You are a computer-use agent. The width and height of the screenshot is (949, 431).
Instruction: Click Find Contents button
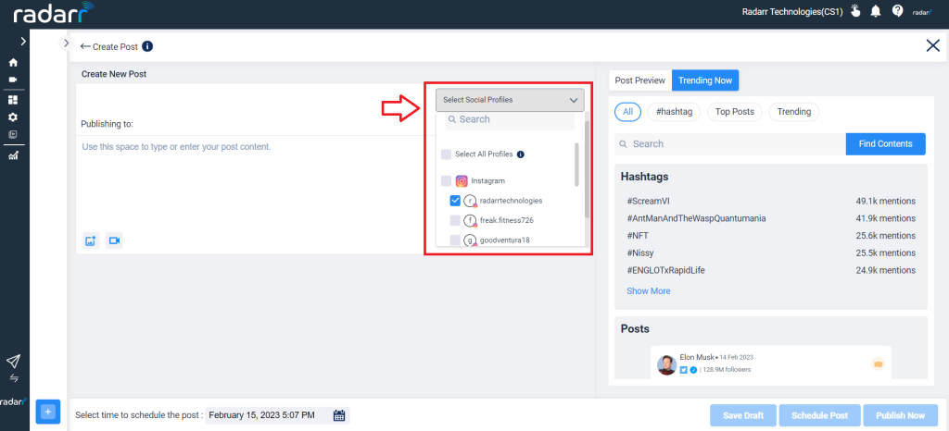click(885, 143)
